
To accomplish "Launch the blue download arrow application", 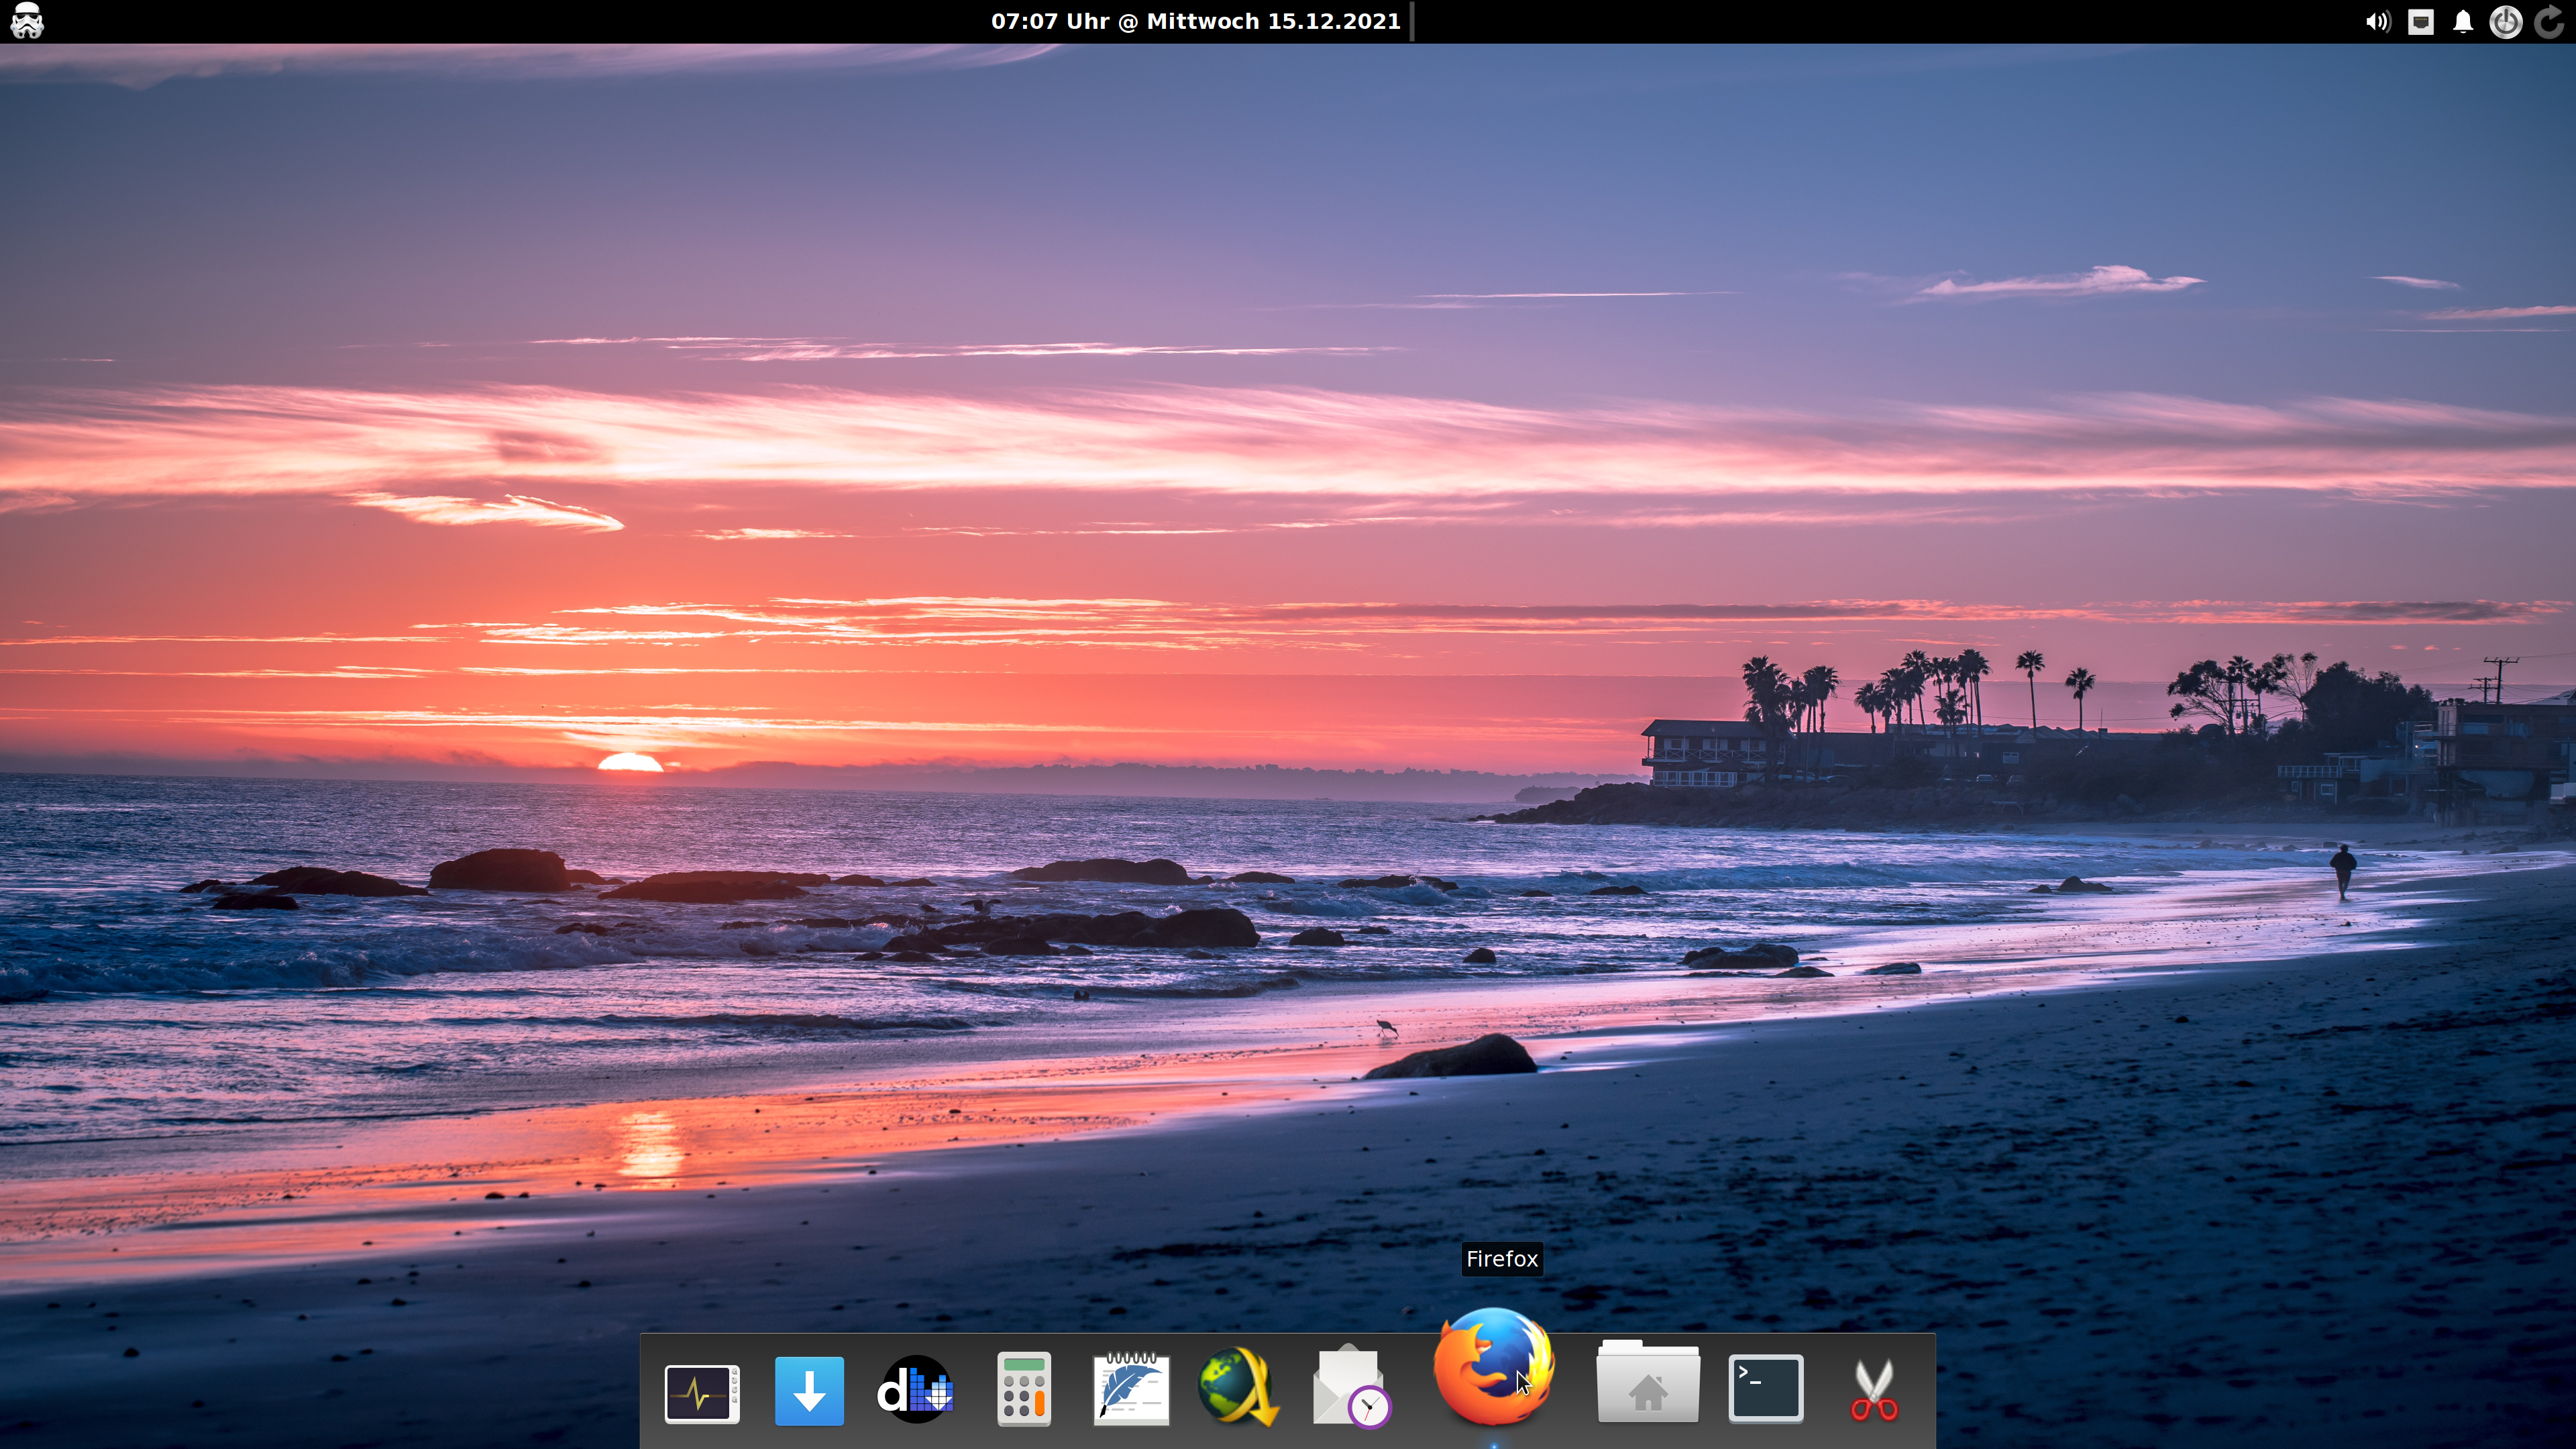I will click(x=809, y=1391).
